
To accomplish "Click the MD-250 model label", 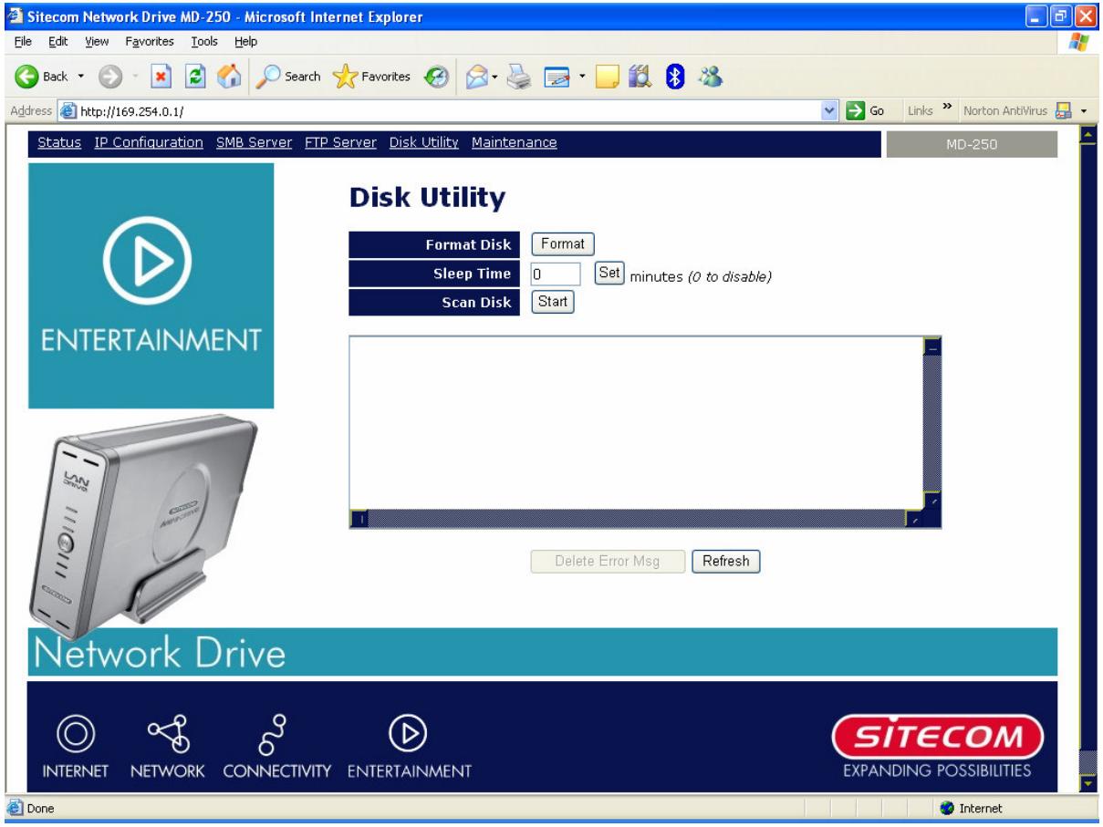I will click(x=971, y=145).
